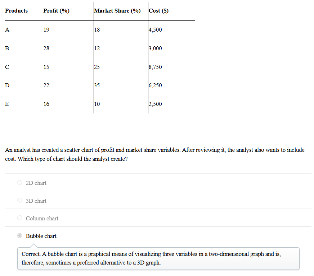
Task: Click the Profit (%) column header
Action: pos(57,11)
